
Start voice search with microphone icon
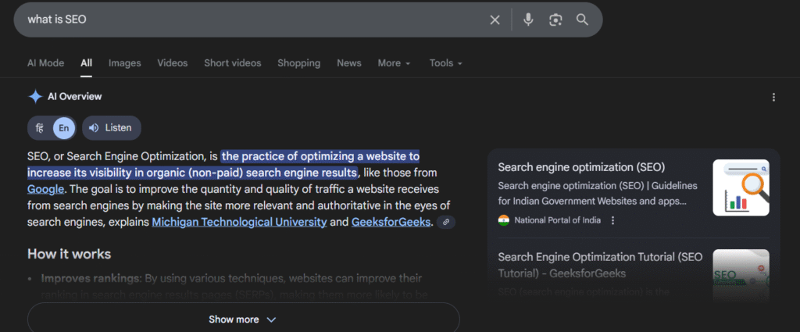(528, 20)
